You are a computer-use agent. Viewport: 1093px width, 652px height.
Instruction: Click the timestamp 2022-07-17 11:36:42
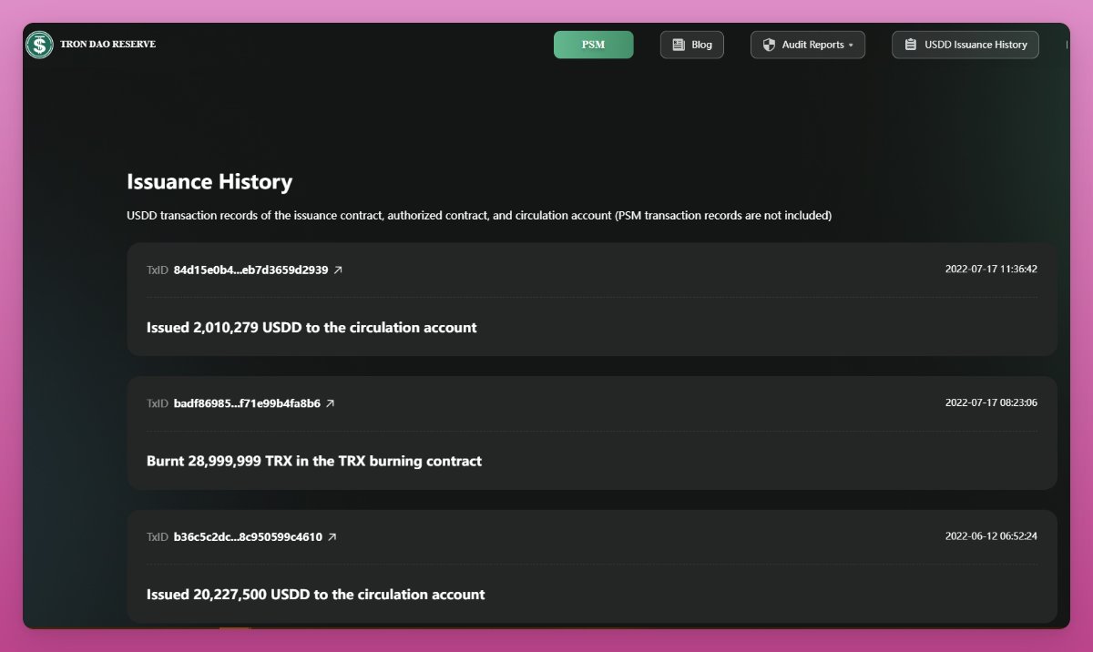pos(991,269)
